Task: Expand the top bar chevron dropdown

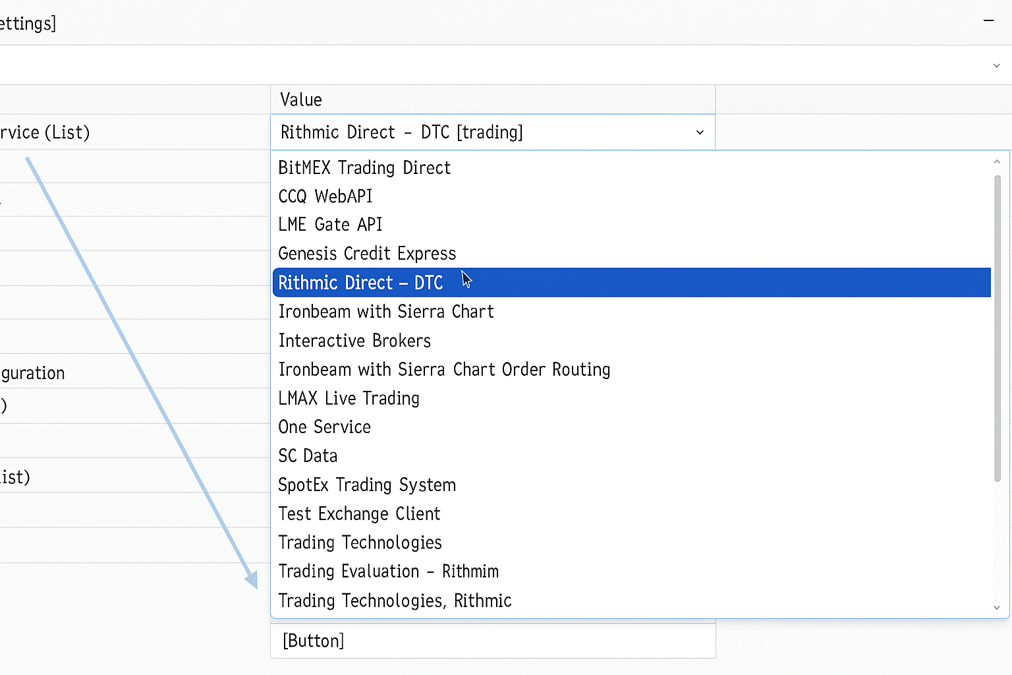Action: click(x=996, y=65)
